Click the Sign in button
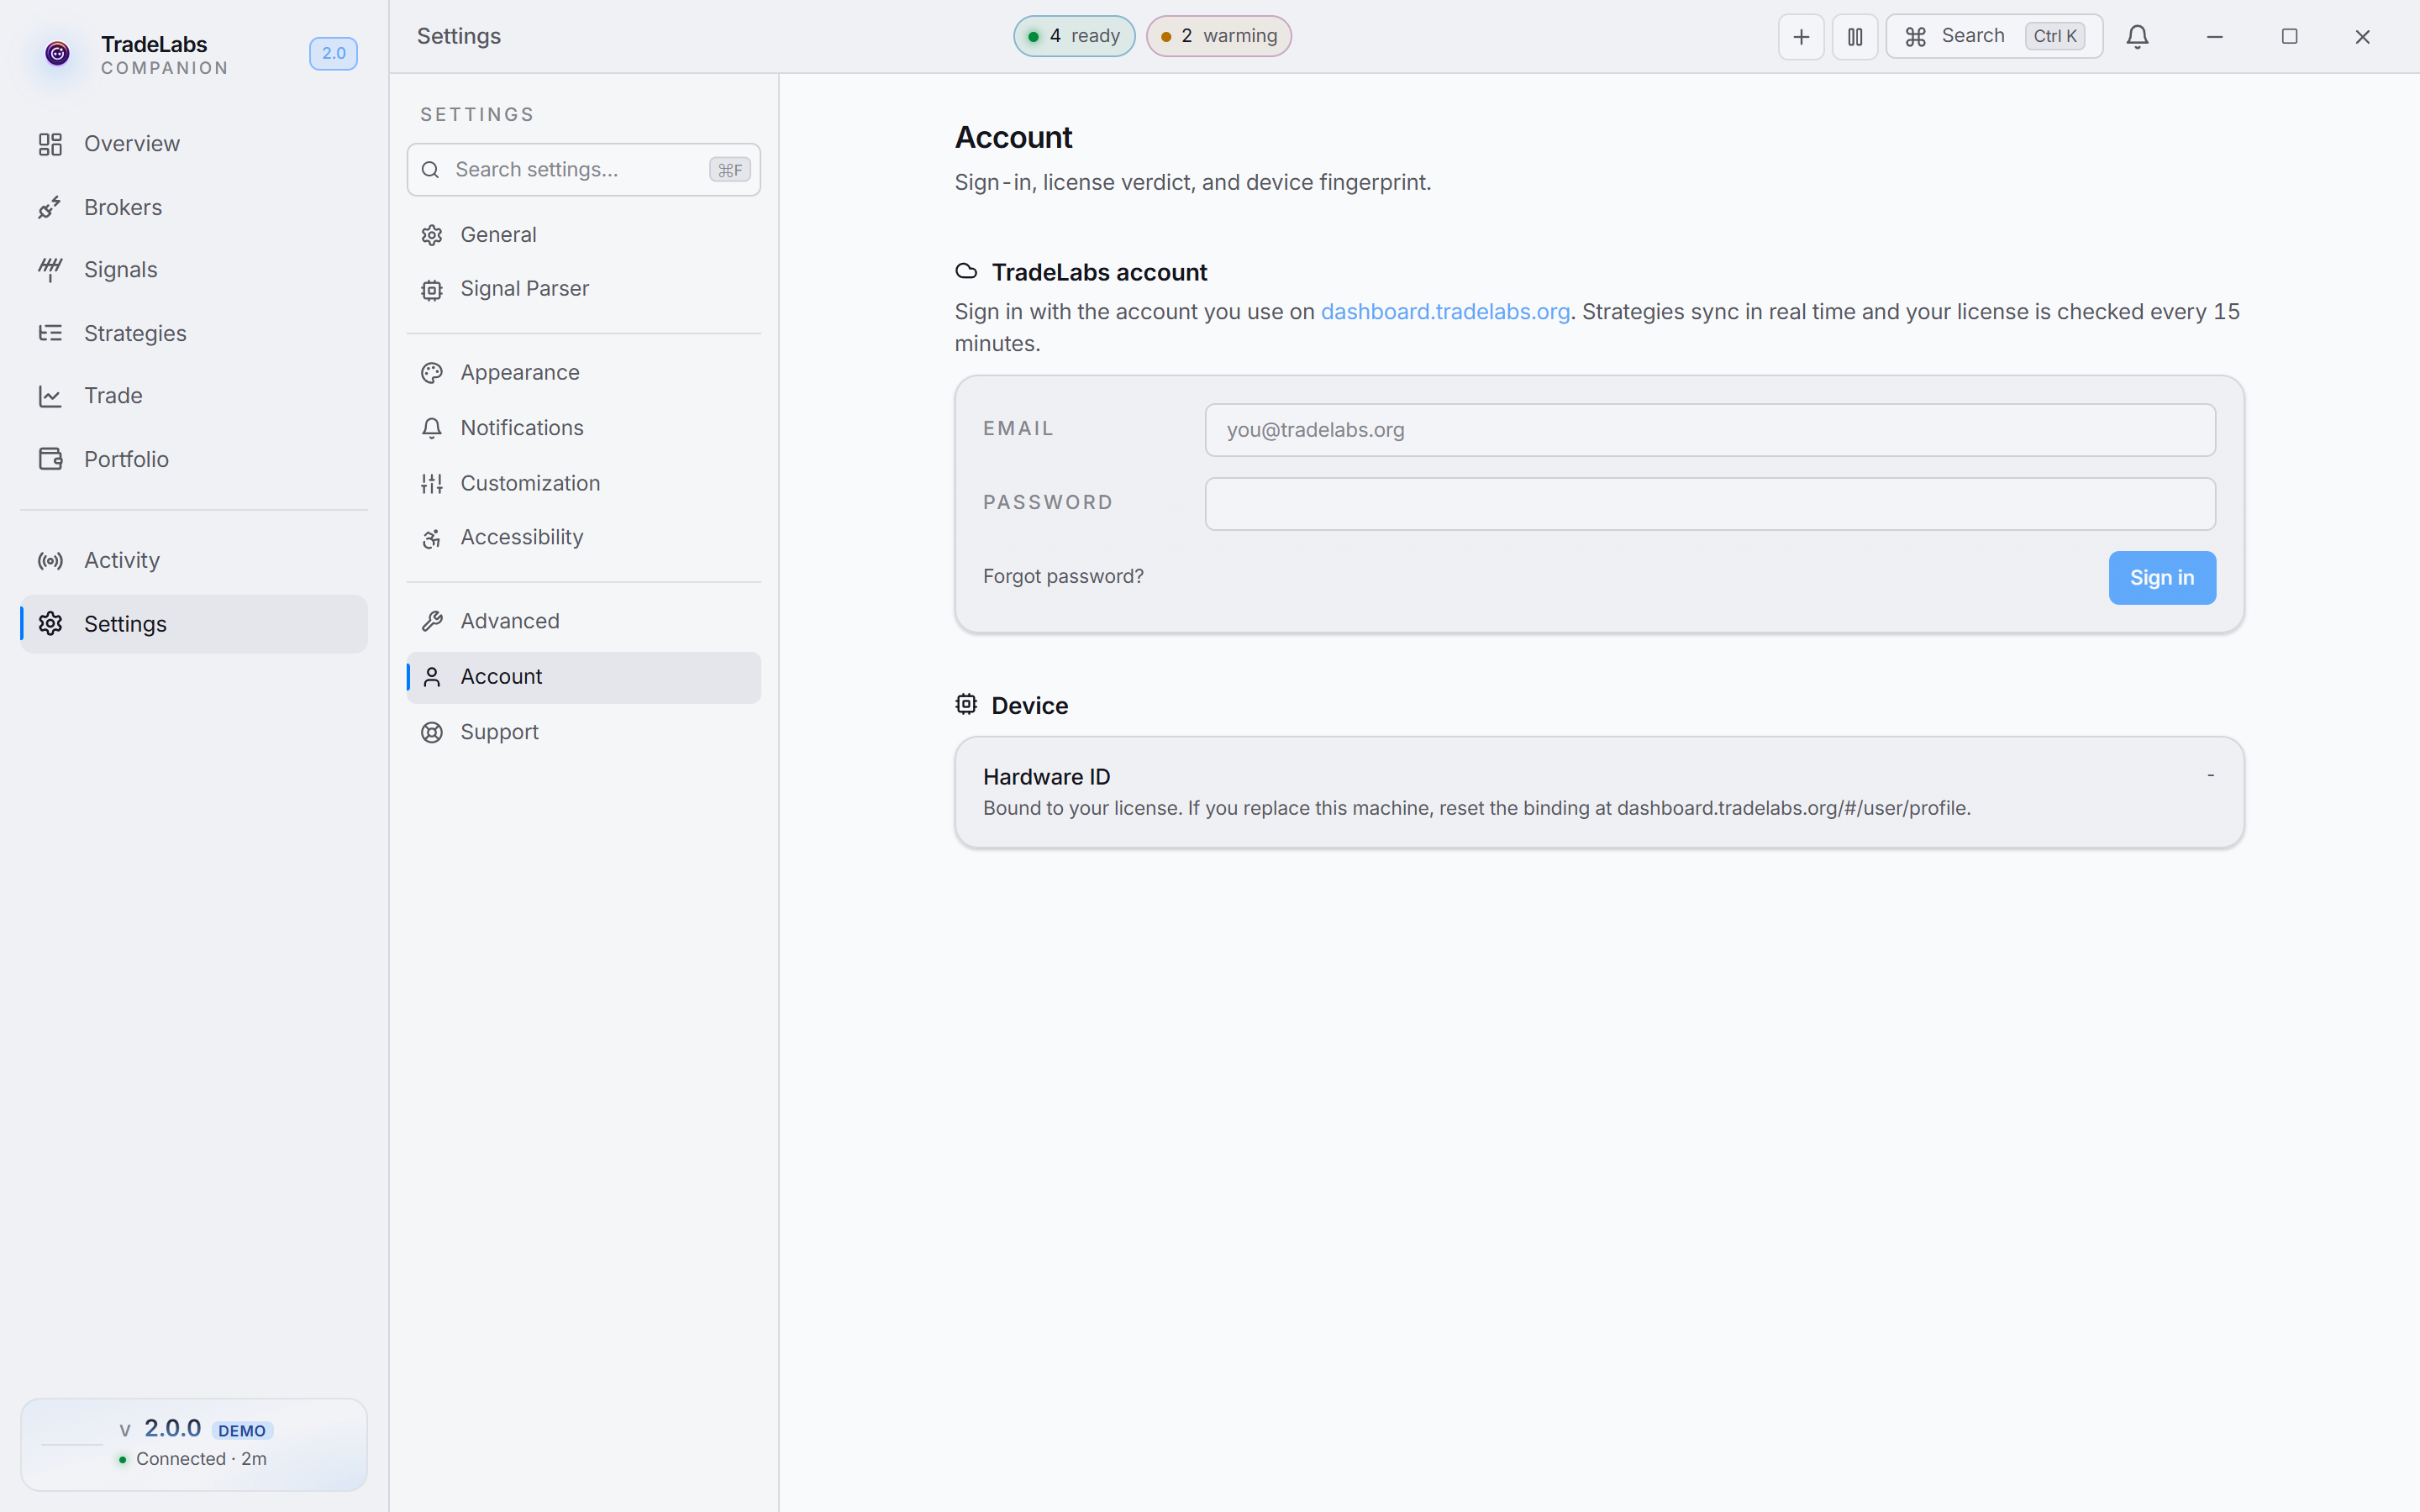Image resolution: width=2420 pixels, height=1512 pixels. click(x=2162, y=578)
